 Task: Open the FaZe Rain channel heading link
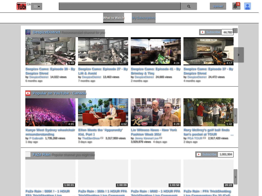[42, 154]
